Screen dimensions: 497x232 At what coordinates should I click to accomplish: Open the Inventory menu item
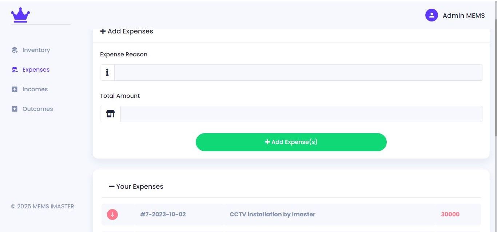(36, 50)
